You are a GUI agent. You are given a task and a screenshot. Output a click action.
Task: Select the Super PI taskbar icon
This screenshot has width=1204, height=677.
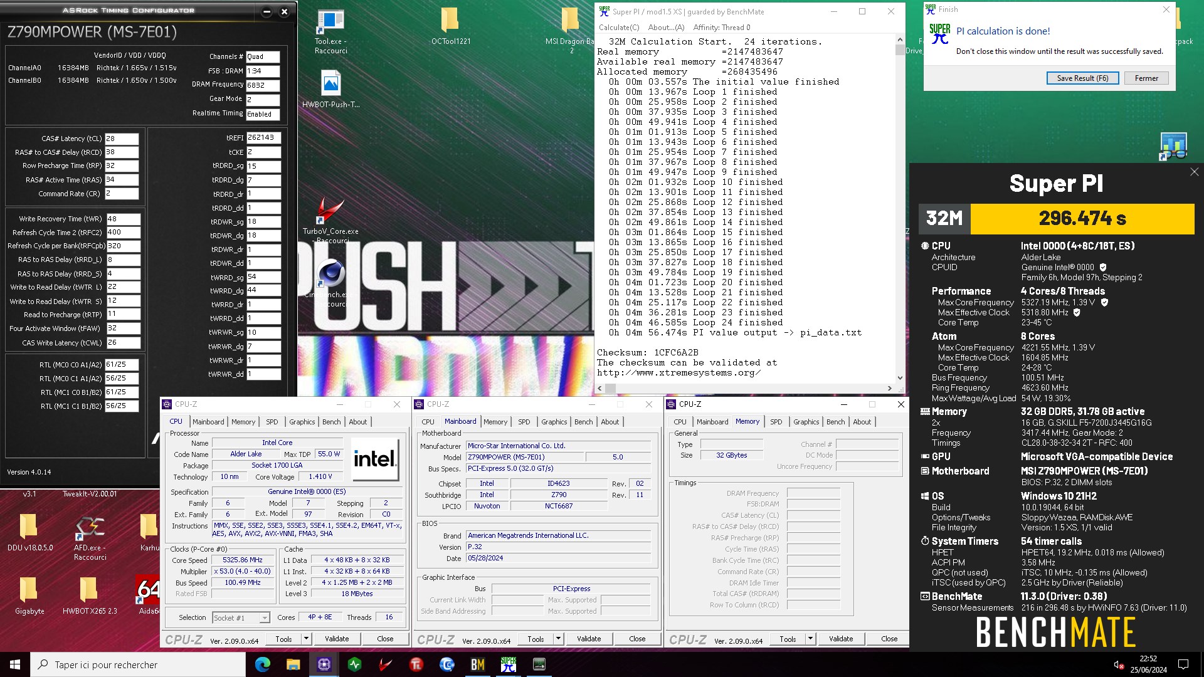coord(509,664)
